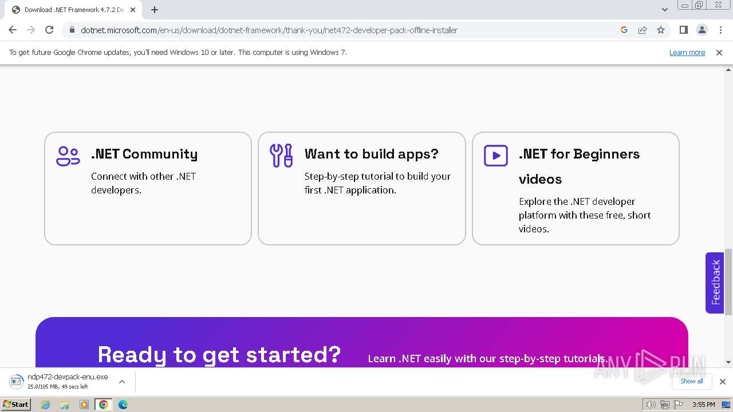Open the Feedback side button
The image size is (733, 412).
(715, 283)
